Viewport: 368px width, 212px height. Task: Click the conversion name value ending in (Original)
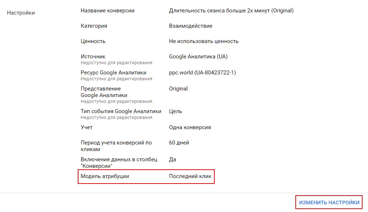[x=231, y=11]
